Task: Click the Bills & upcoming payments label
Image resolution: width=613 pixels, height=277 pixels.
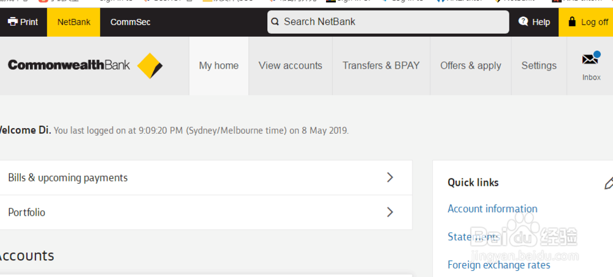Action: pyautogui.click(x=68, y=178)
